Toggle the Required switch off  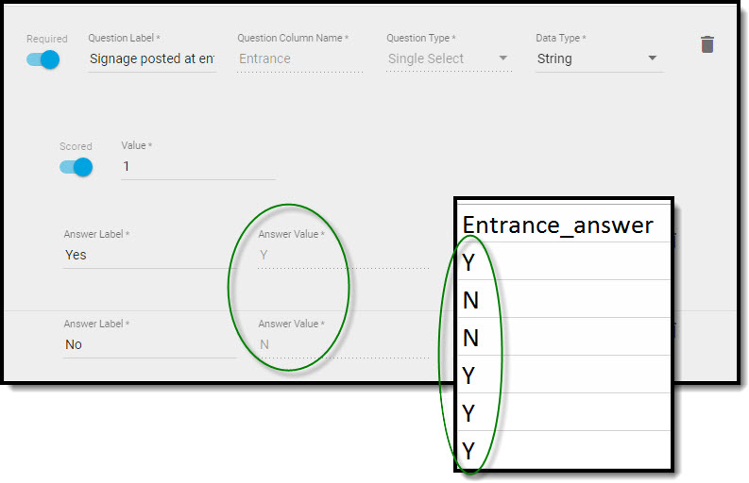43,59
